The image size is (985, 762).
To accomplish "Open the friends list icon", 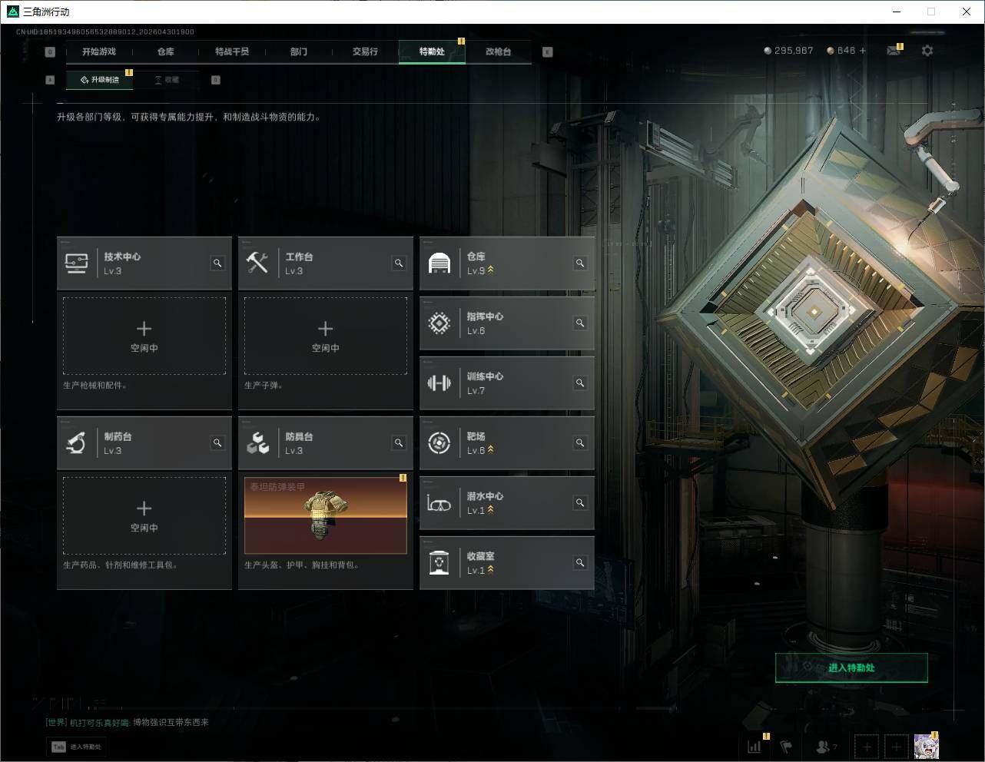I will tap(824, 746).
